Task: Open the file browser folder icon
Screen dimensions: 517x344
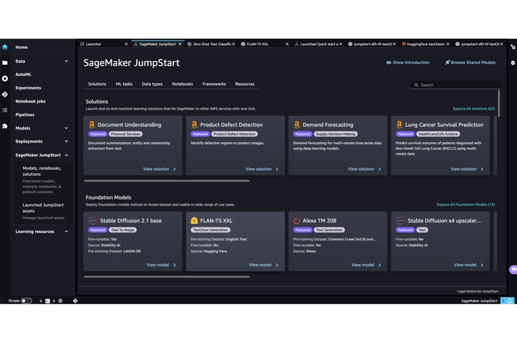Action: 5,63
